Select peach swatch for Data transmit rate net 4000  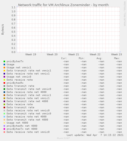(4, 120)
